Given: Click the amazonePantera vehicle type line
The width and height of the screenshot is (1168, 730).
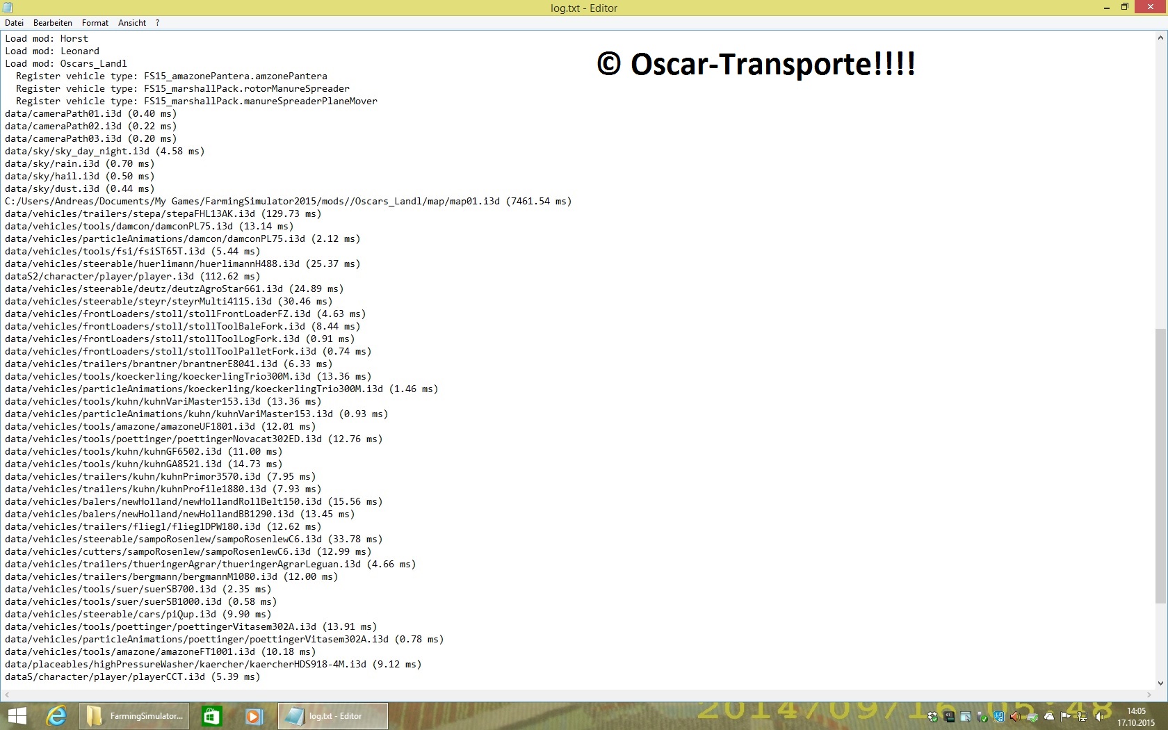Looking at the screenshot, I should tap(172, 76).
